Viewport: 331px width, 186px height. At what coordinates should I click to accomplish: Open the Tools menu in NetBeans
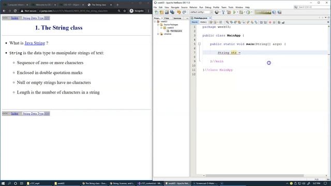(231, 7)
